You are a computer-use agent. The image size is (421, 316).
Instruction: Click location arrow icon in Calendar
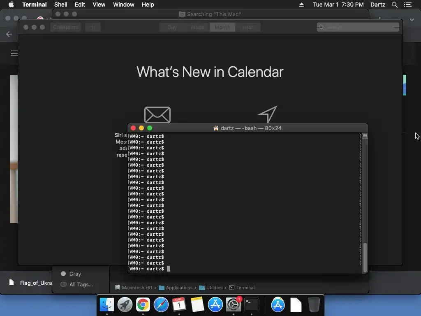click(x=267, y=114)
